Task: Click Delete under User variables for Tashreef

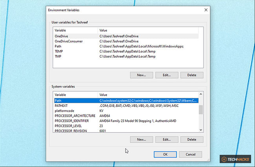Action: pyautogui.click(x=192, y=75)
